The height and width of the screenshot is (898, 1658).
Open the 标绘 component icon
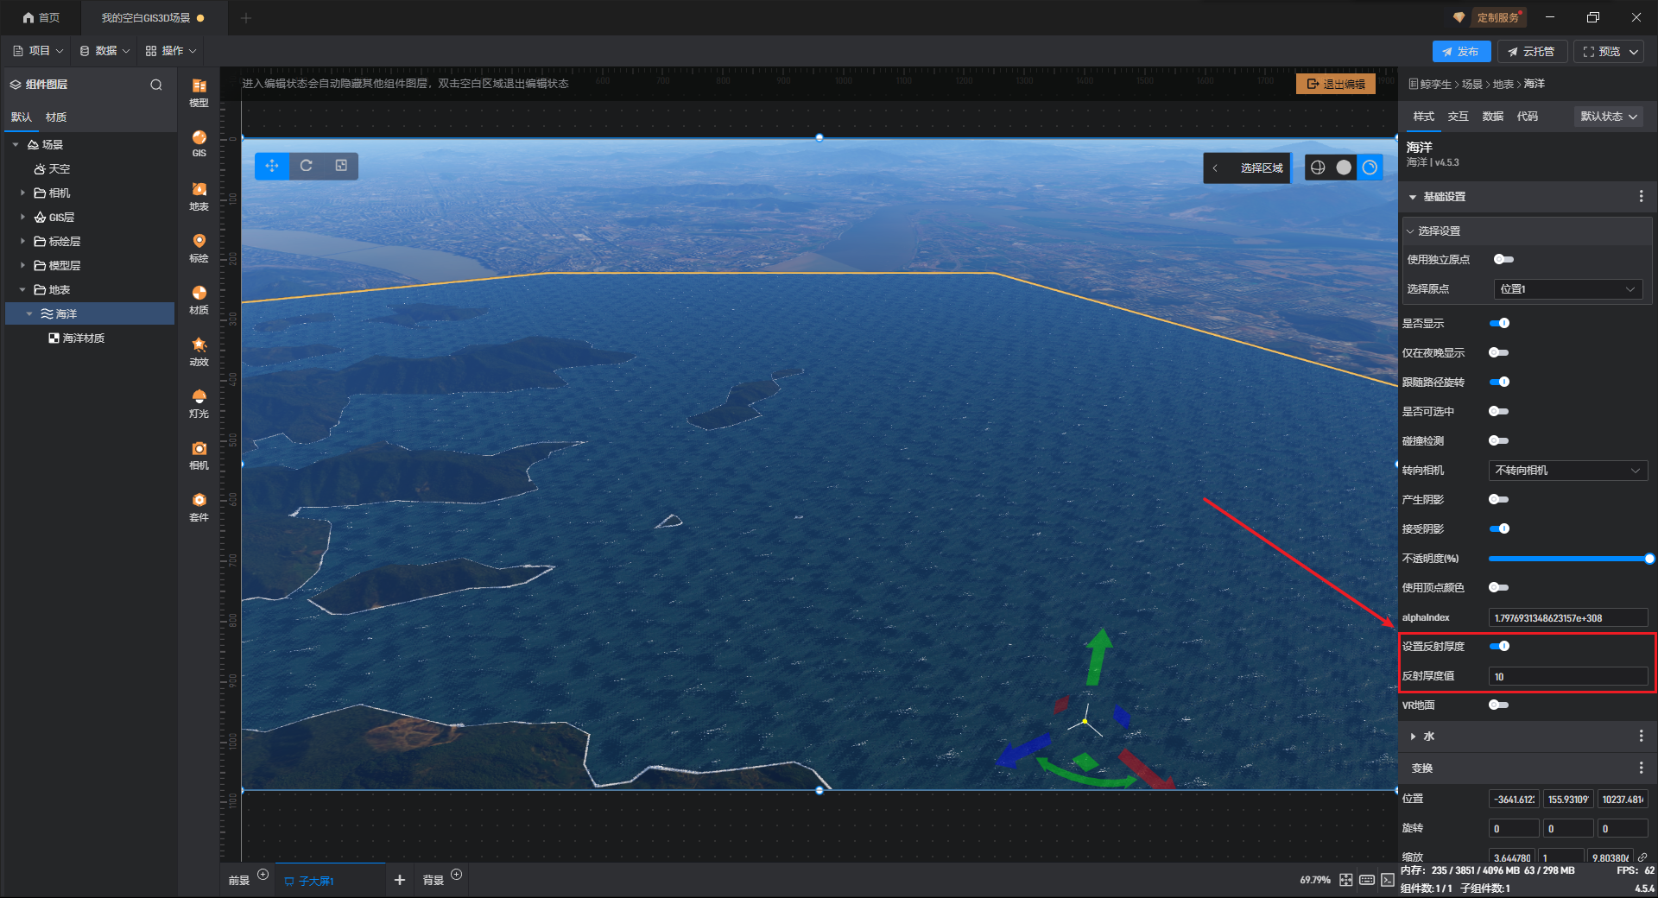199,248
